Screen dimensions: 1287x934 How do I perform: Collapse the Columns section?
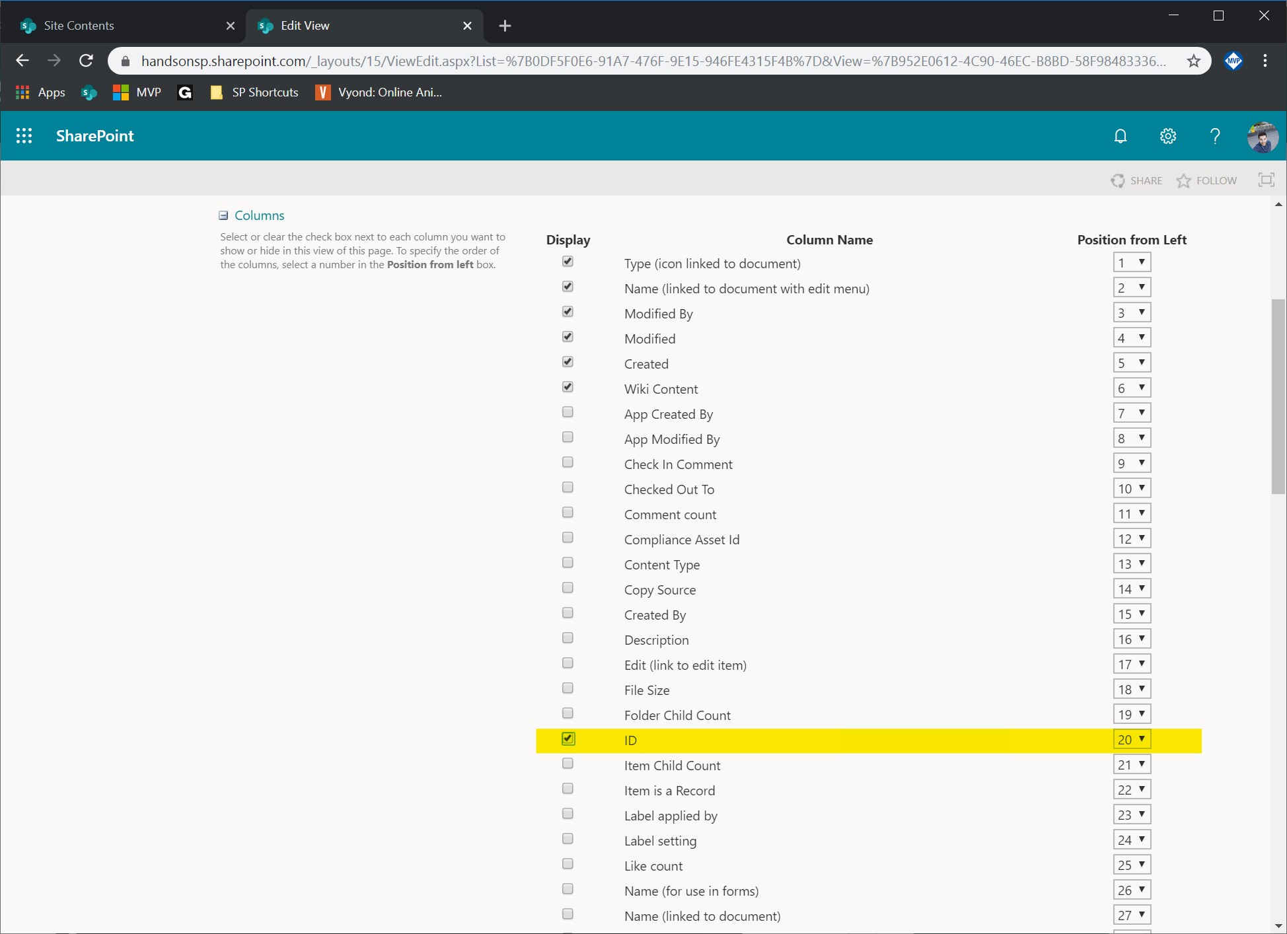pyautogui.click(x=224, y=215)
